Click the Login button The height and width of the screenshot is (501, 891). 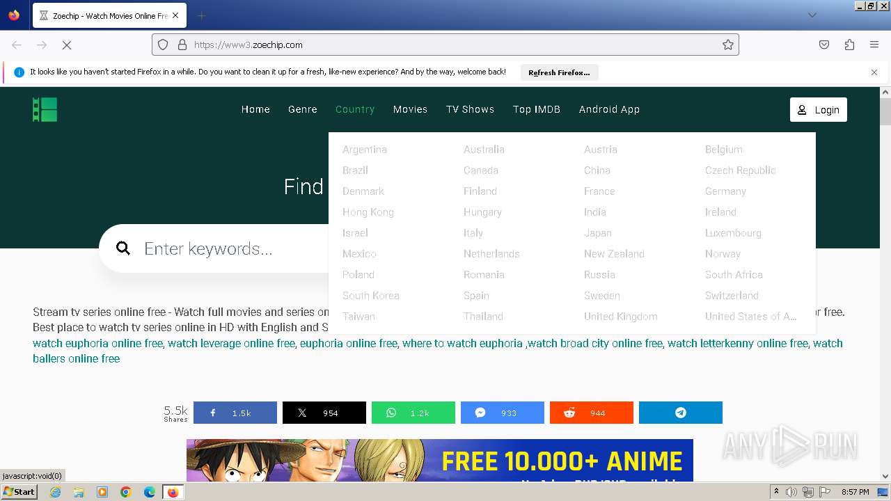[x=819, y=109]
